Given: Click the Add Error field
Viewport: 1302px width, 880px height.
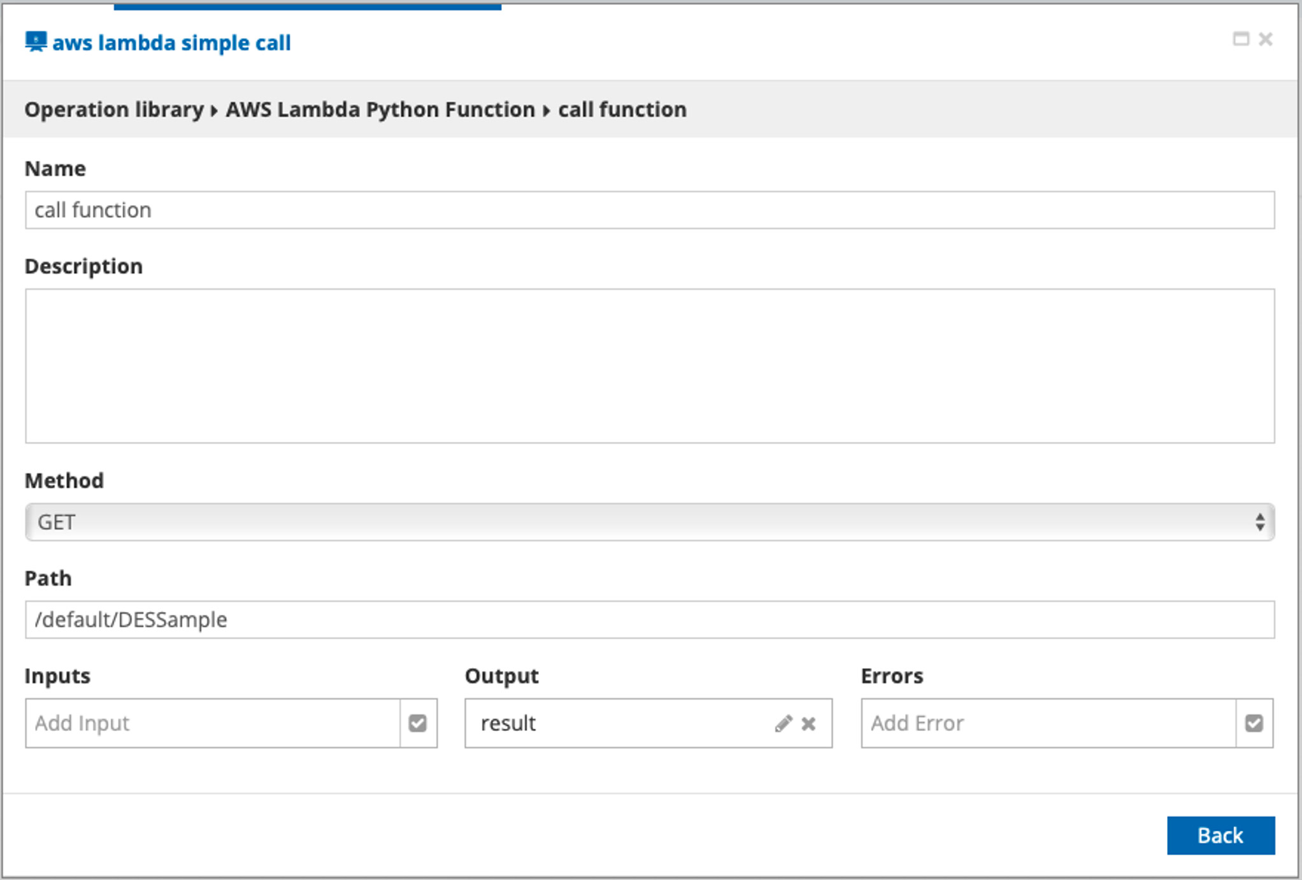Looking at the screenshot, I should [1048, 723].
